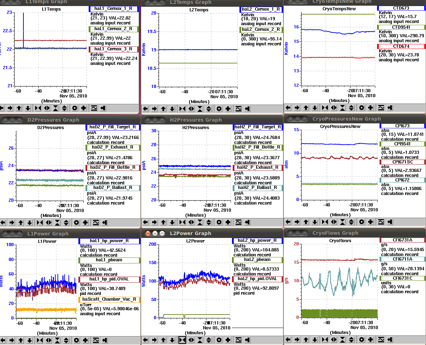Select haScatt_Chamber_Vac_R curve legend
Image resolution: width=426 pixels, height=345 pixels.
(109, 300)
